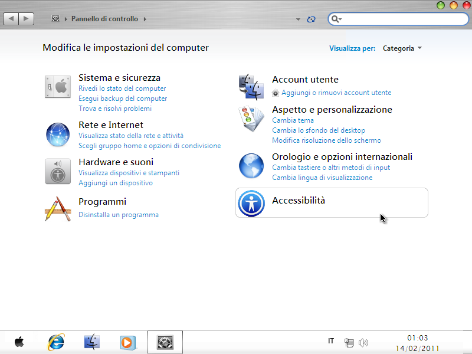Click the control panel icon in address bar

55,19
